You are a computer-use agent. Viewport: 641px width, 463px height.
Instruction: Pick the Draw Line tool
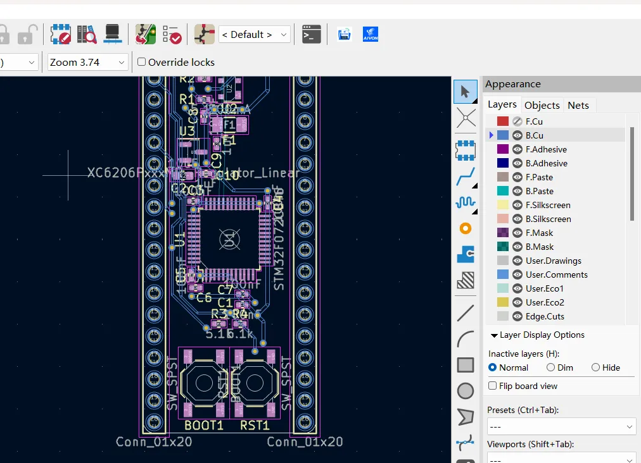tap(465, 313)
